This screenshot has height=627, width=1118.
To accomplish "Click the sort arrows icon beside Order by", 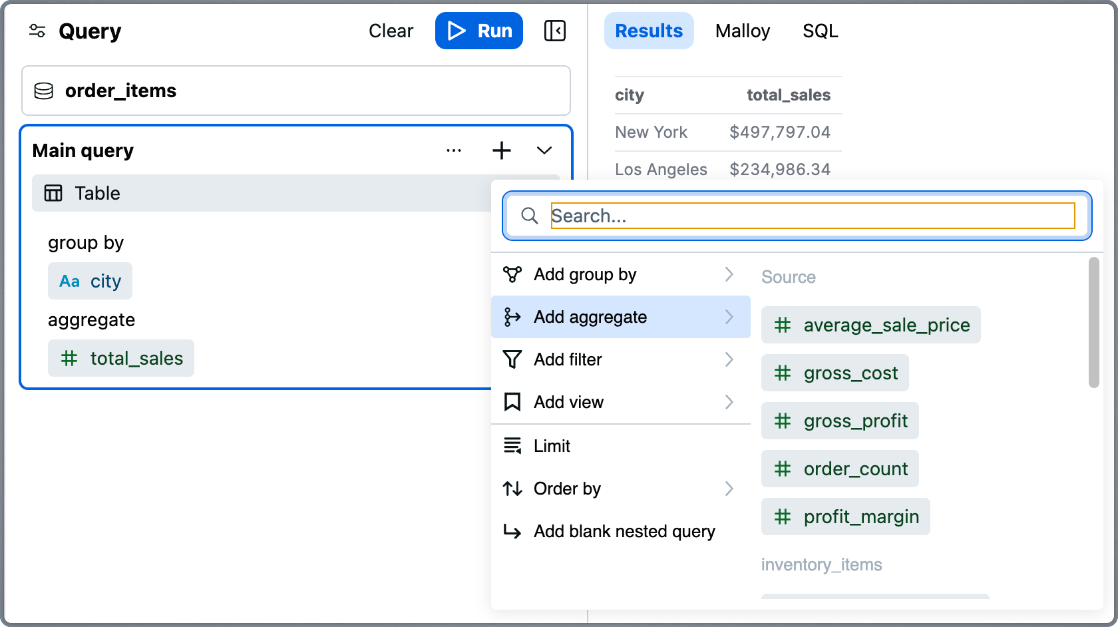I will 512,489.
